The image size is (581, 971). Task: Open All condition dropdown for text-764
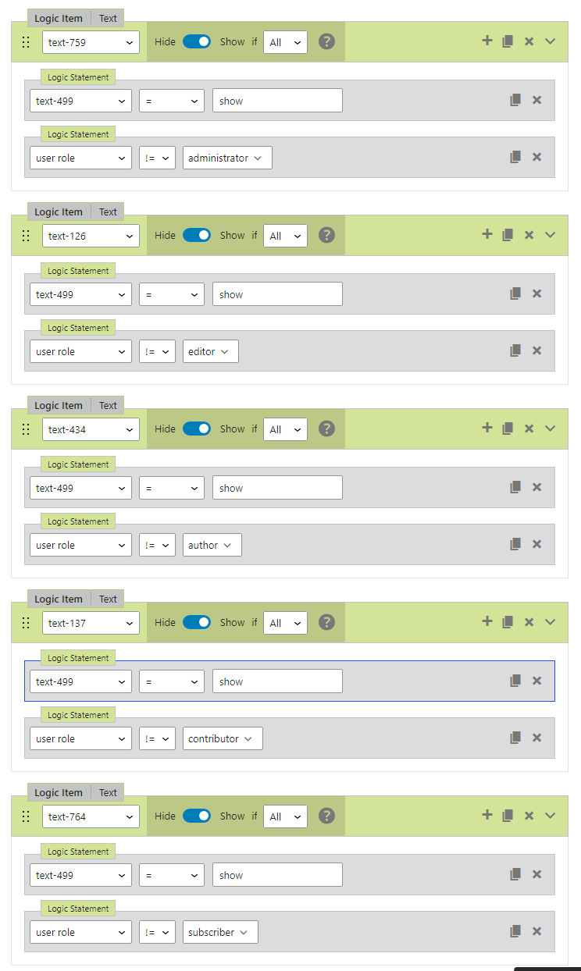coord(285,816)
